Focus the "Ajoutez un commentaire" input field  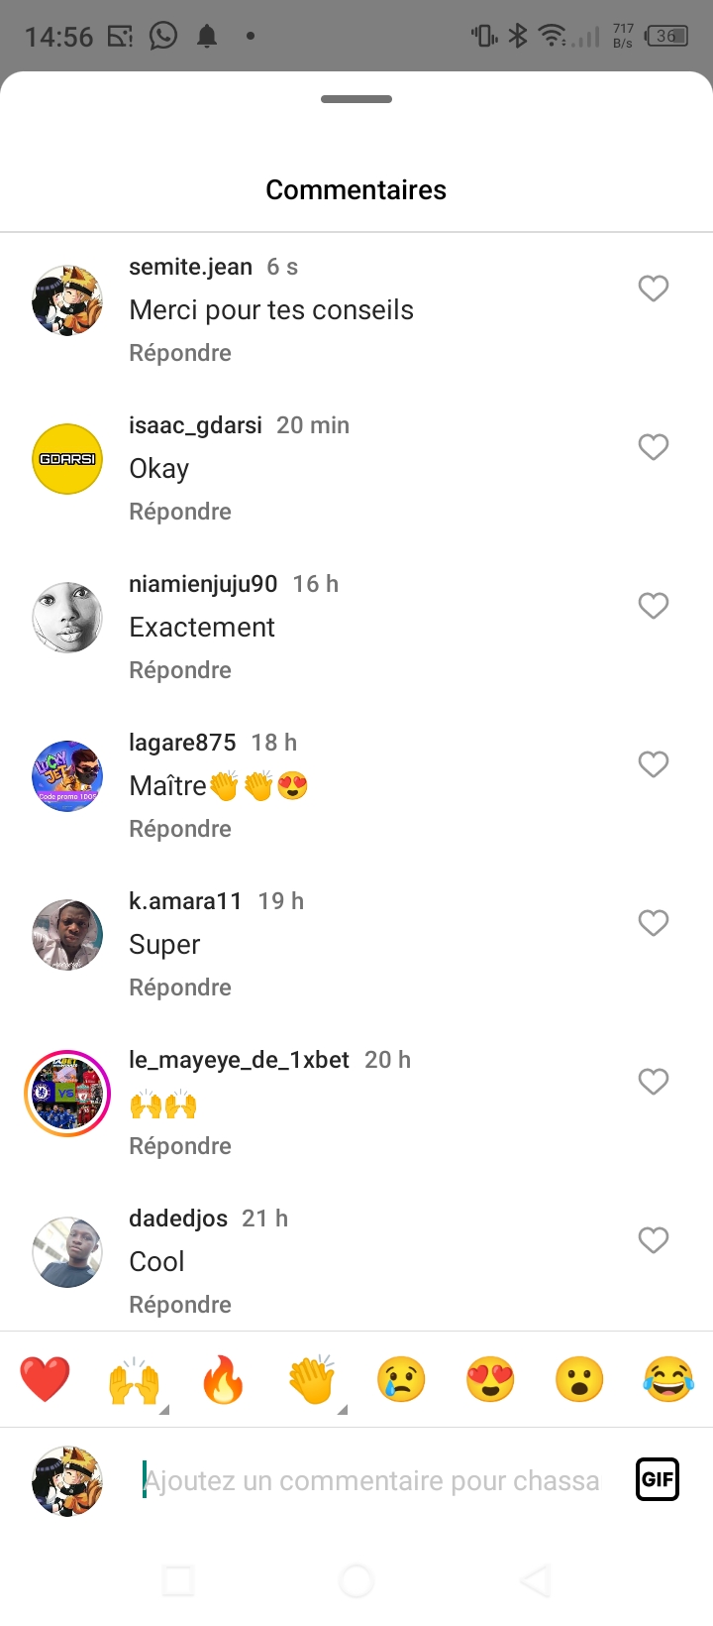tap(371, 1480)
